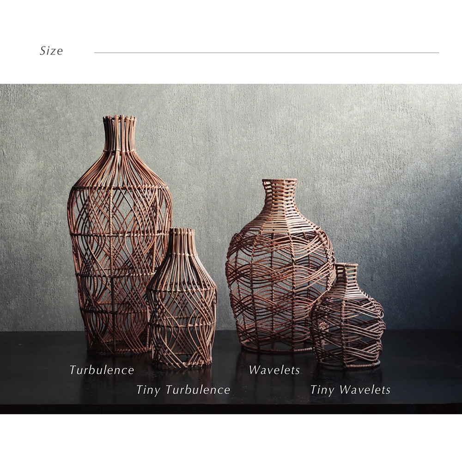Click the Wavelets label
Image resolution: width=462 pixels, height=453 pixels.
[x=274, y=370]
